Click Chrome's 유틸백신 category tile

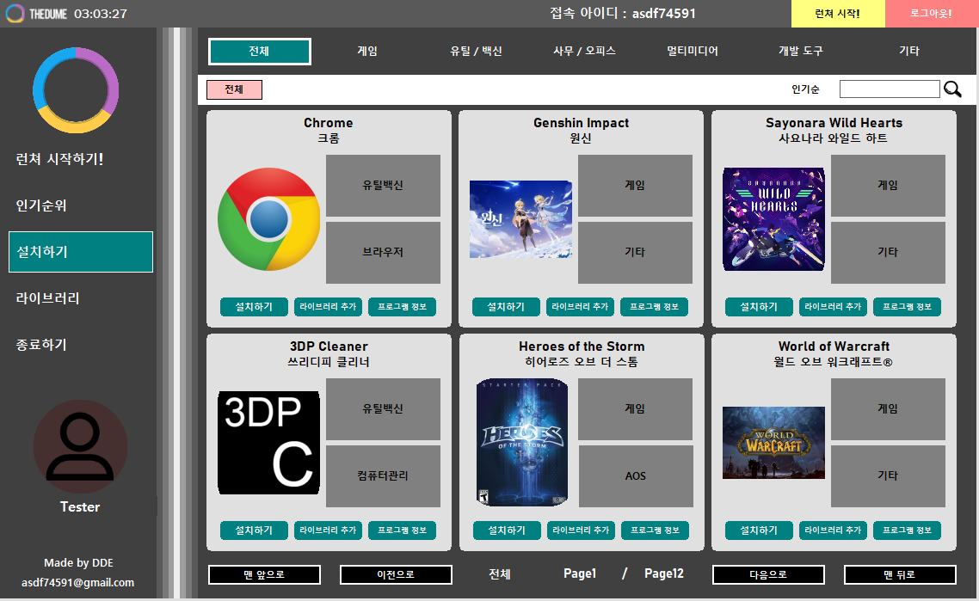pos(383,186)
